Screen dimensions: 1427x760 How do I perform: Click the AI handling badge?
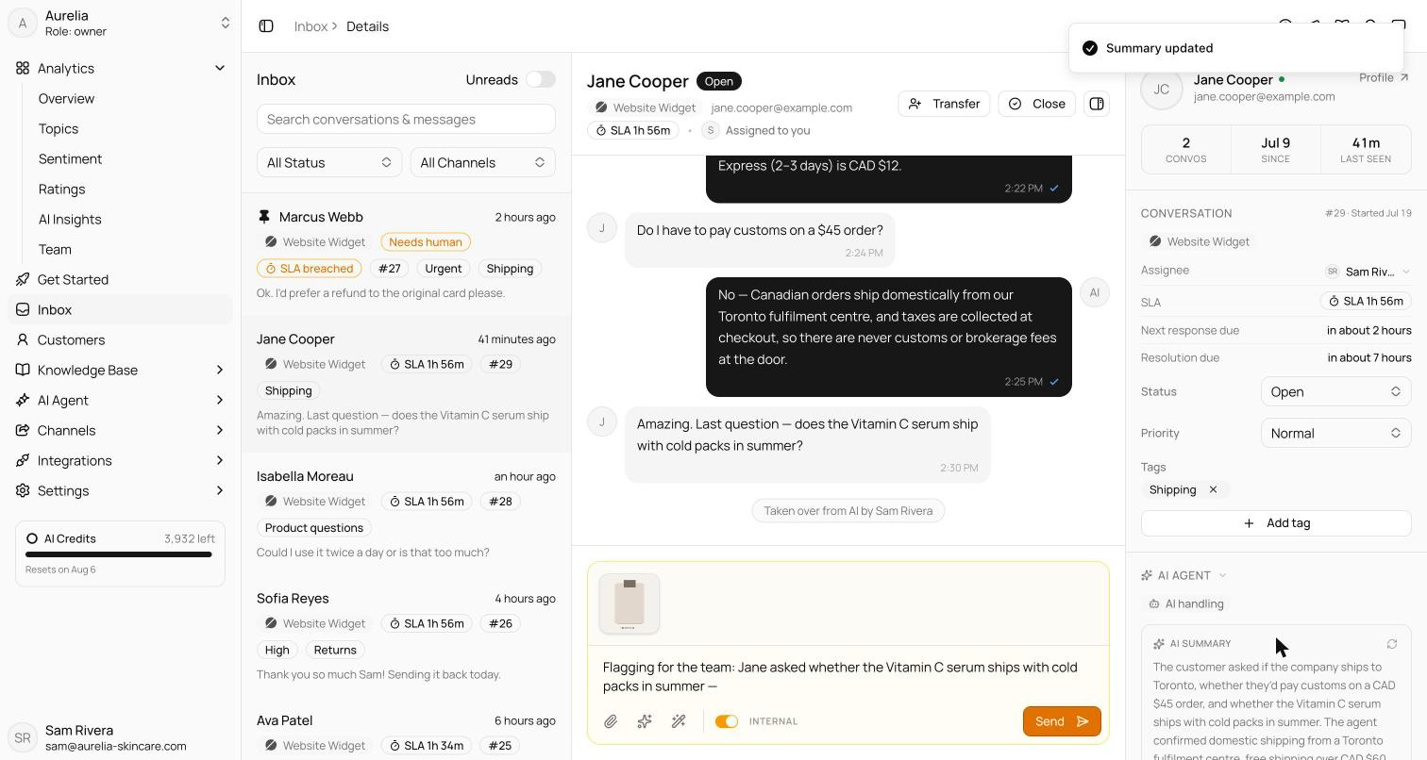(x=1185, y=603)
